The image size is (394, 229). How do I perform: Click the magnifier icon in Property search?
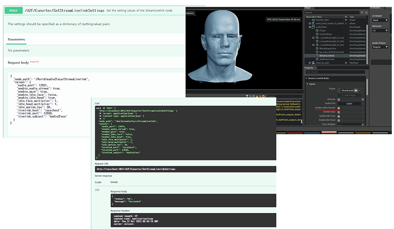[x=309, y=72]
